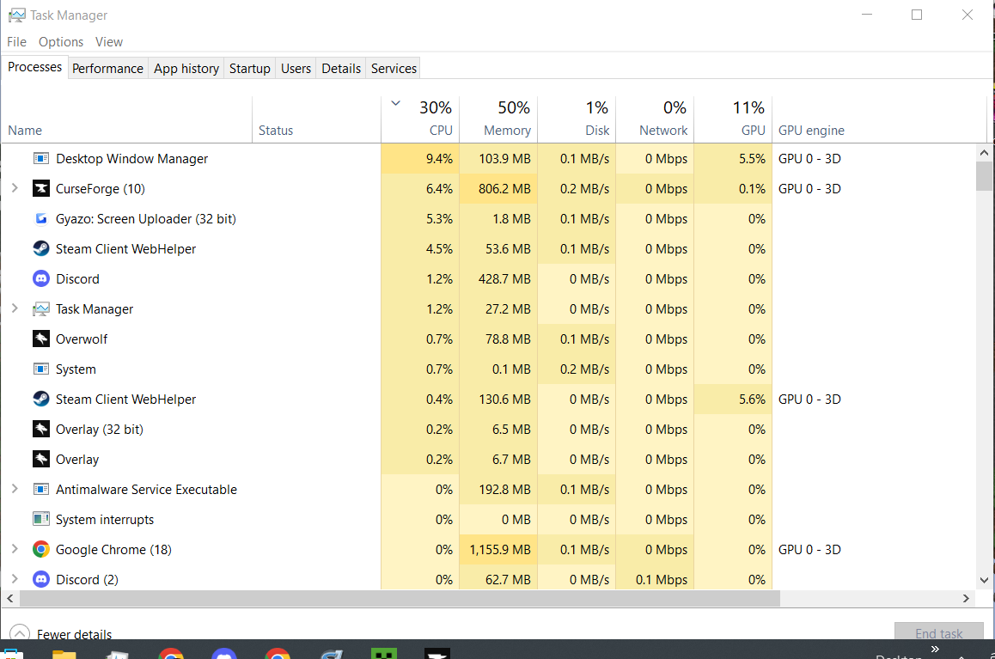Show hidden taskbar toolbar items chevron
995x659 pixels.
pyautogui.click(x=935, y=649)
